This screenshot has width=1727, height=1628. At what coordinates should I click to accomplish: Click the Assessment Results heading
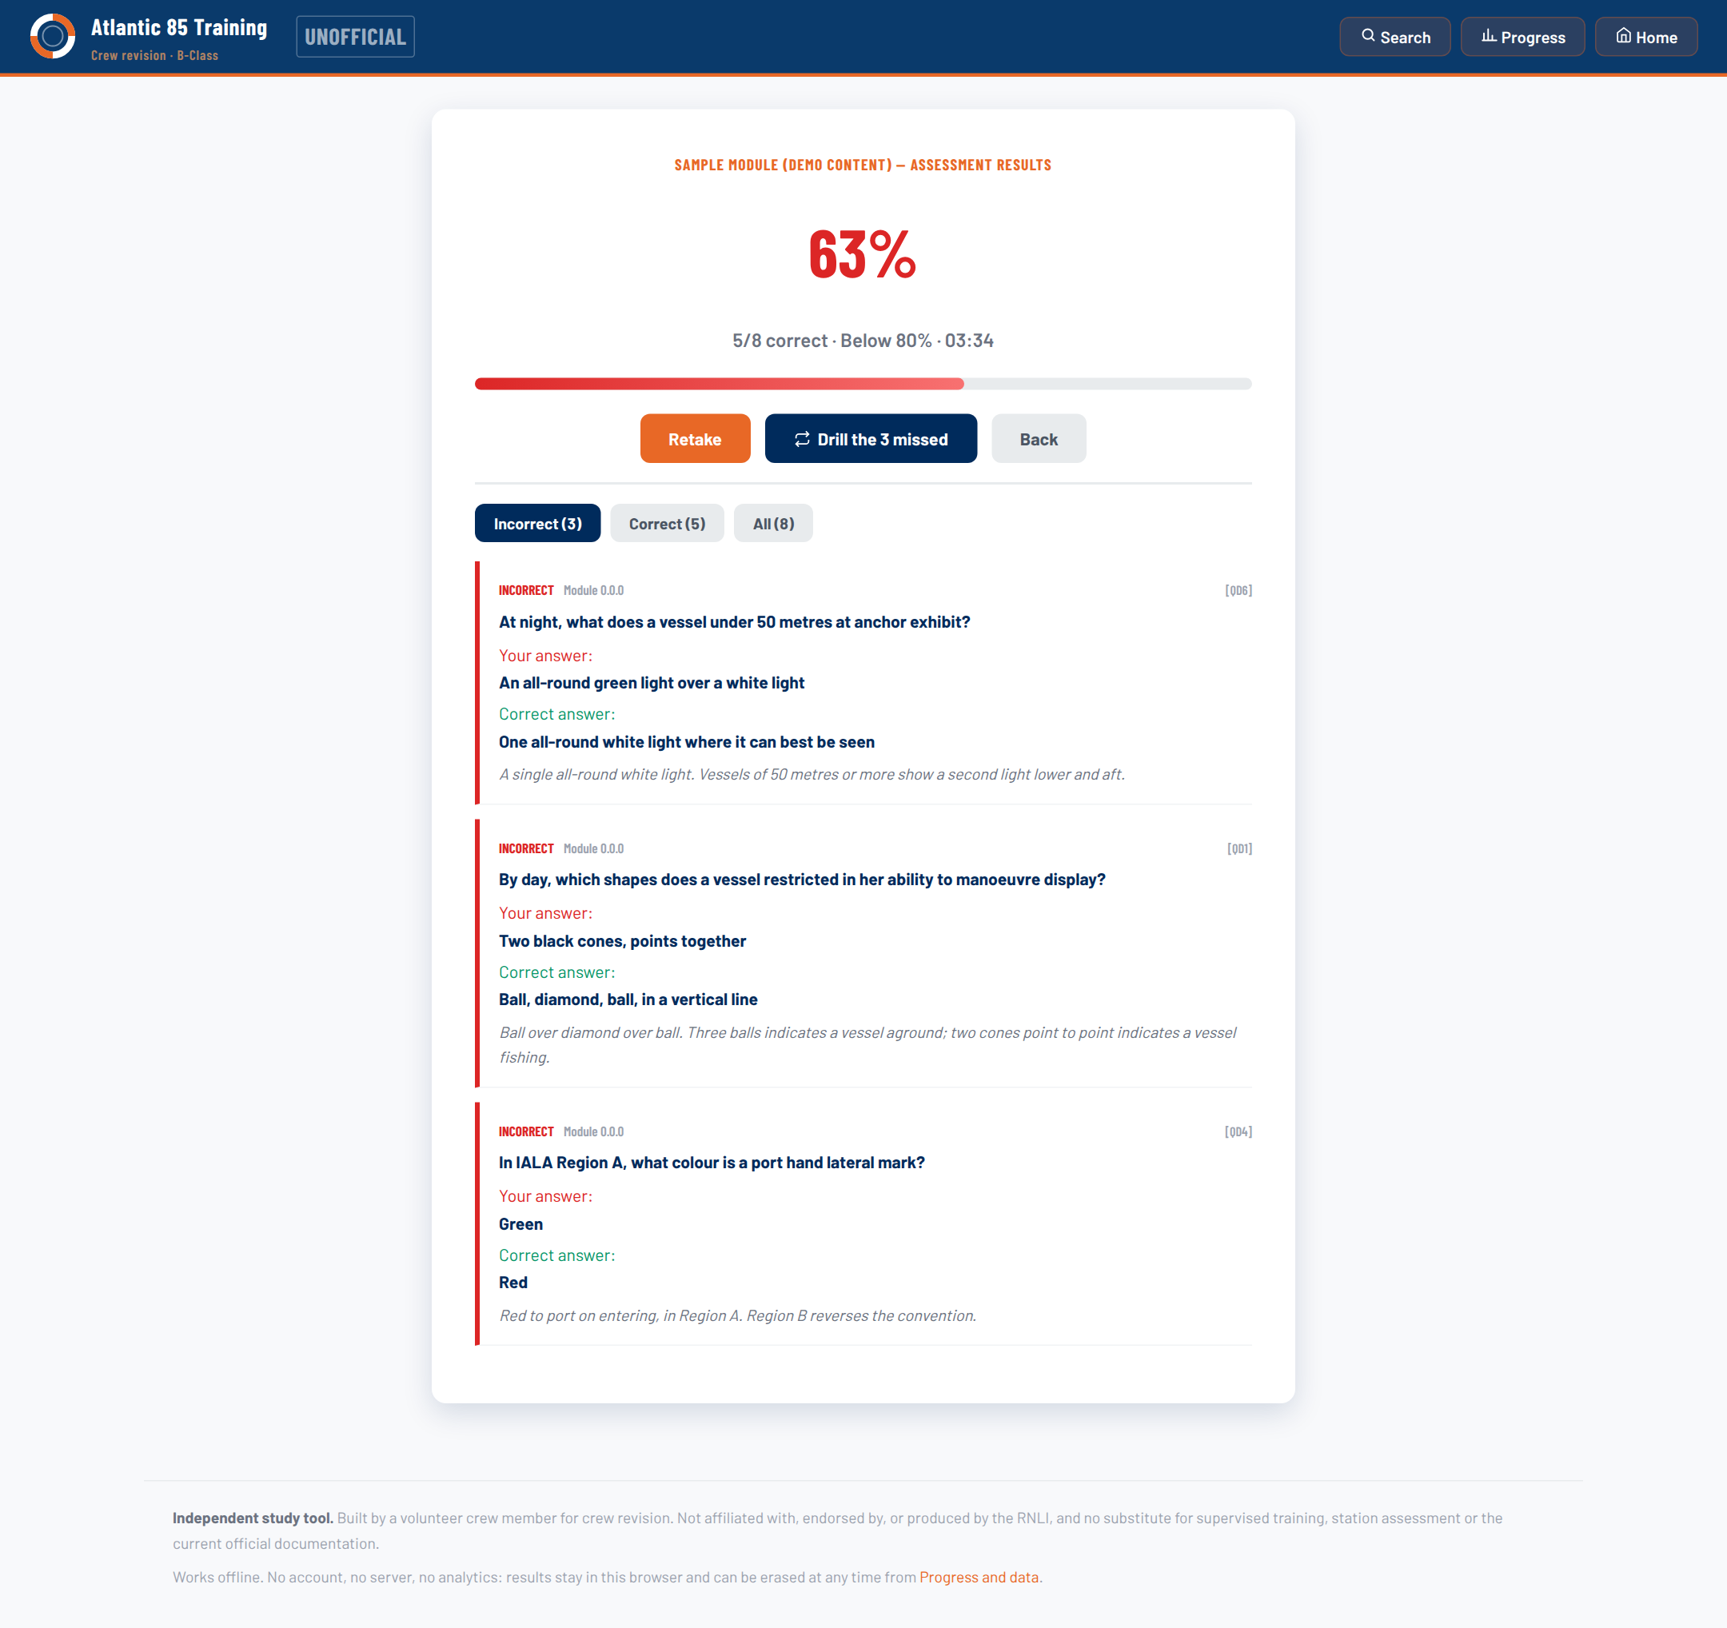pos(863,165)
